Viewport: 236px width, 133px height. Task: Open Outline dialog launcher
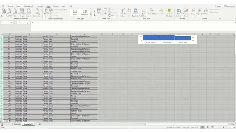click(220, 19)
